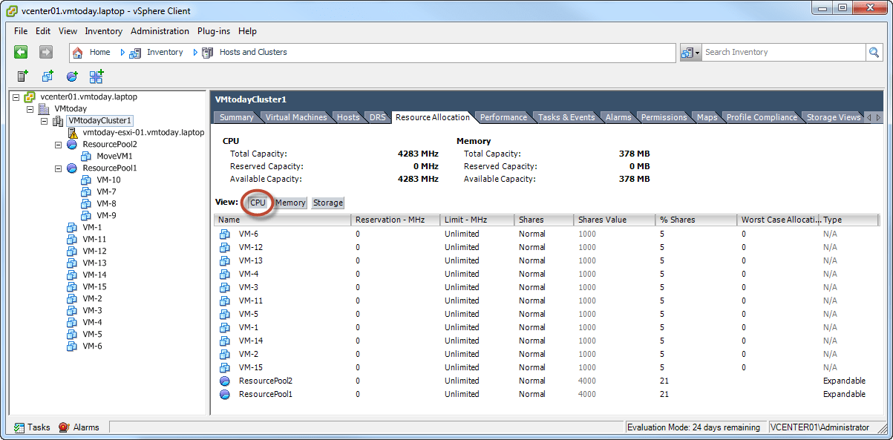Open the Administration menu
The image size is (893, 440).
(160, 31)
